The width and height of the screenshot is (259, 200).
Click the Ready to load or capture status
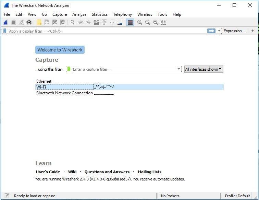pyautogui.click(x=35, y=196)
